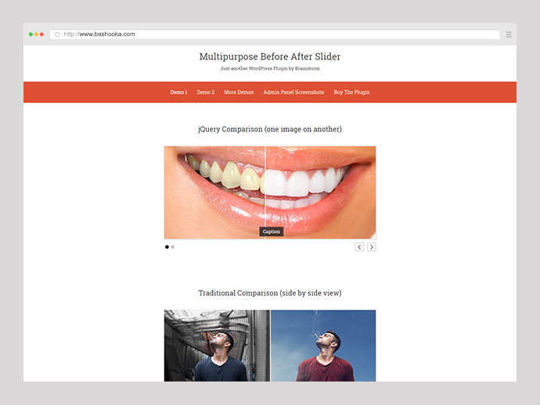Open the Demo 1 menu item
The image size is (540, 405).
[x=178, y=92]
